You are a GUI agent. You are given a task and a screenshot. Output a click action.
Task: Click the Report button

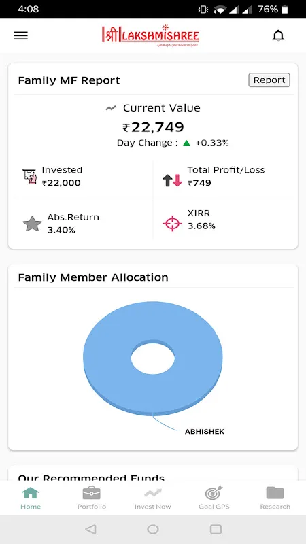[x=269, y=80]
